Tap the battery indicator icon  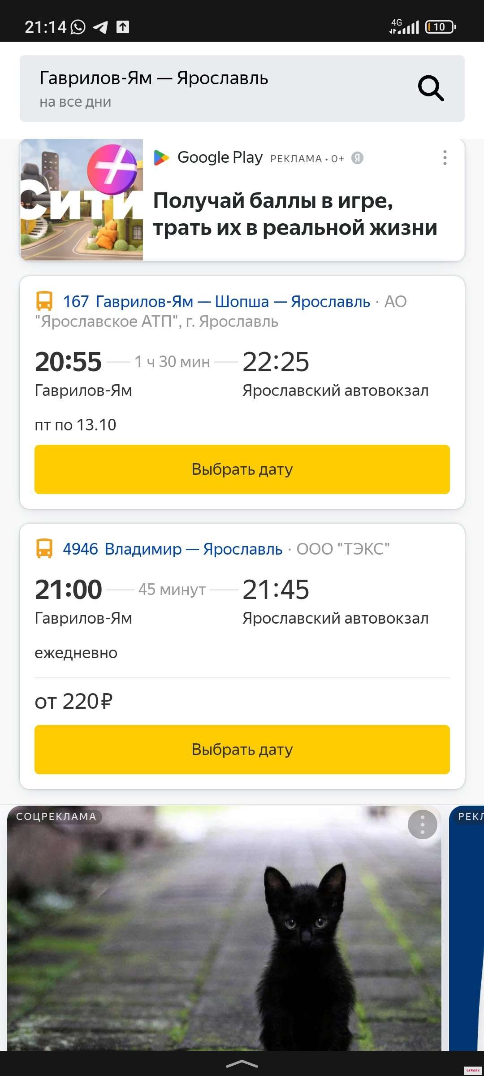click(x=440, y=27)
